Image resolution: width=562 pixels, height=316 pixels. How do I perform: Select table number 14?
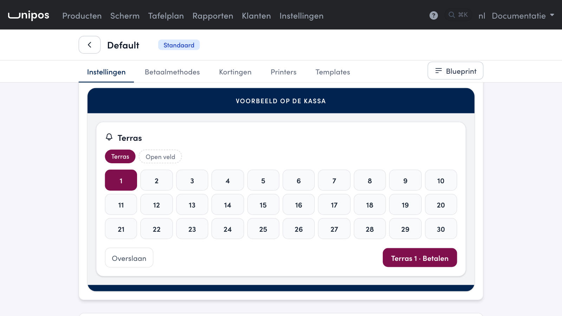227,205
